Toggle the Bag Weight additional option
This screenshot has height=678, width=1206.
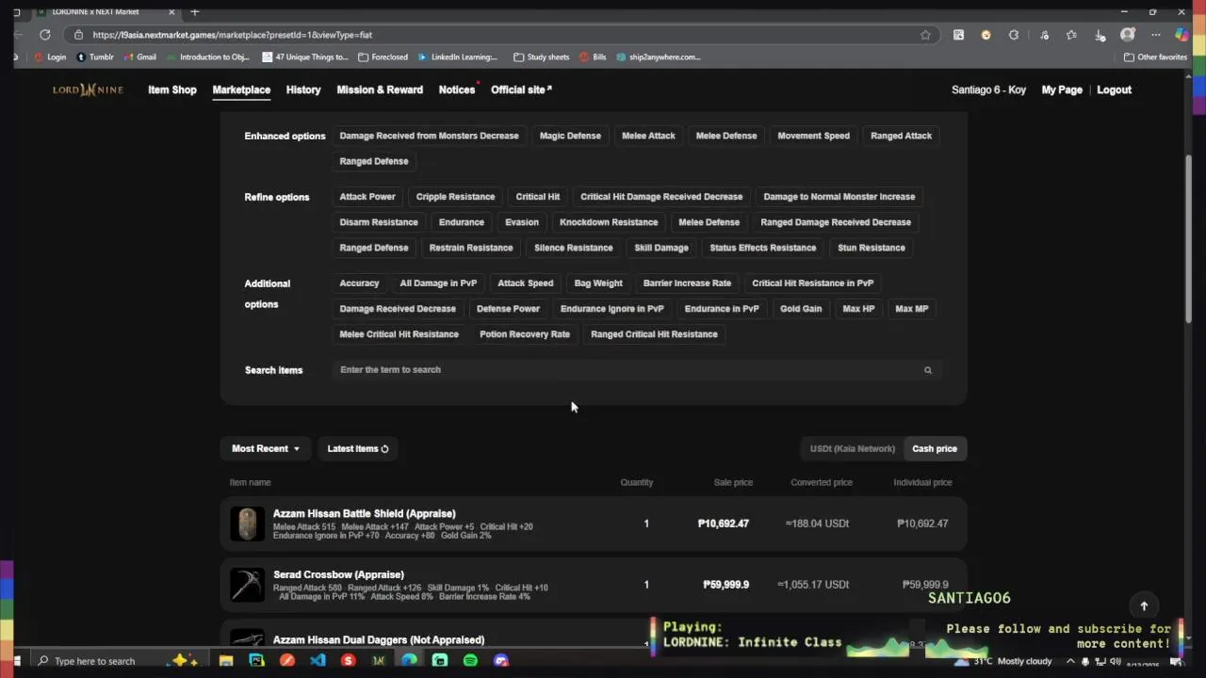click(598, 282)
